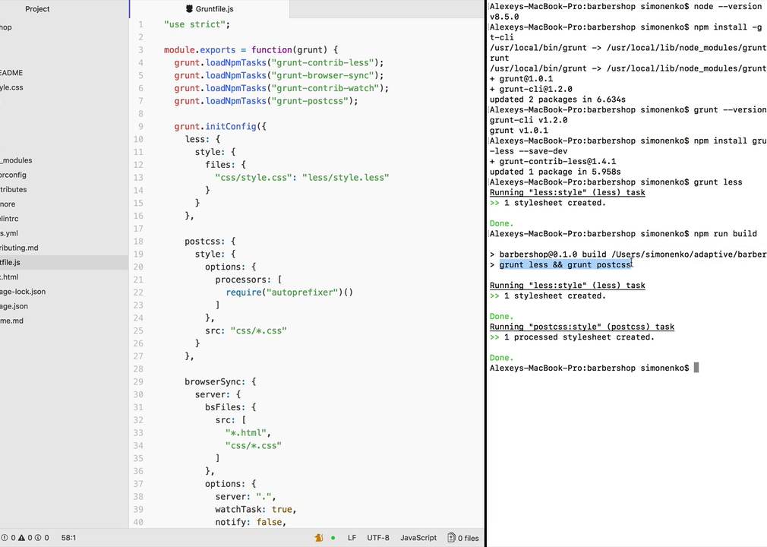Click 'updated 1 package in 5.958s' terminal line
Image resolution: width=767 pixels, height=547 pixels.
point(555,172)
